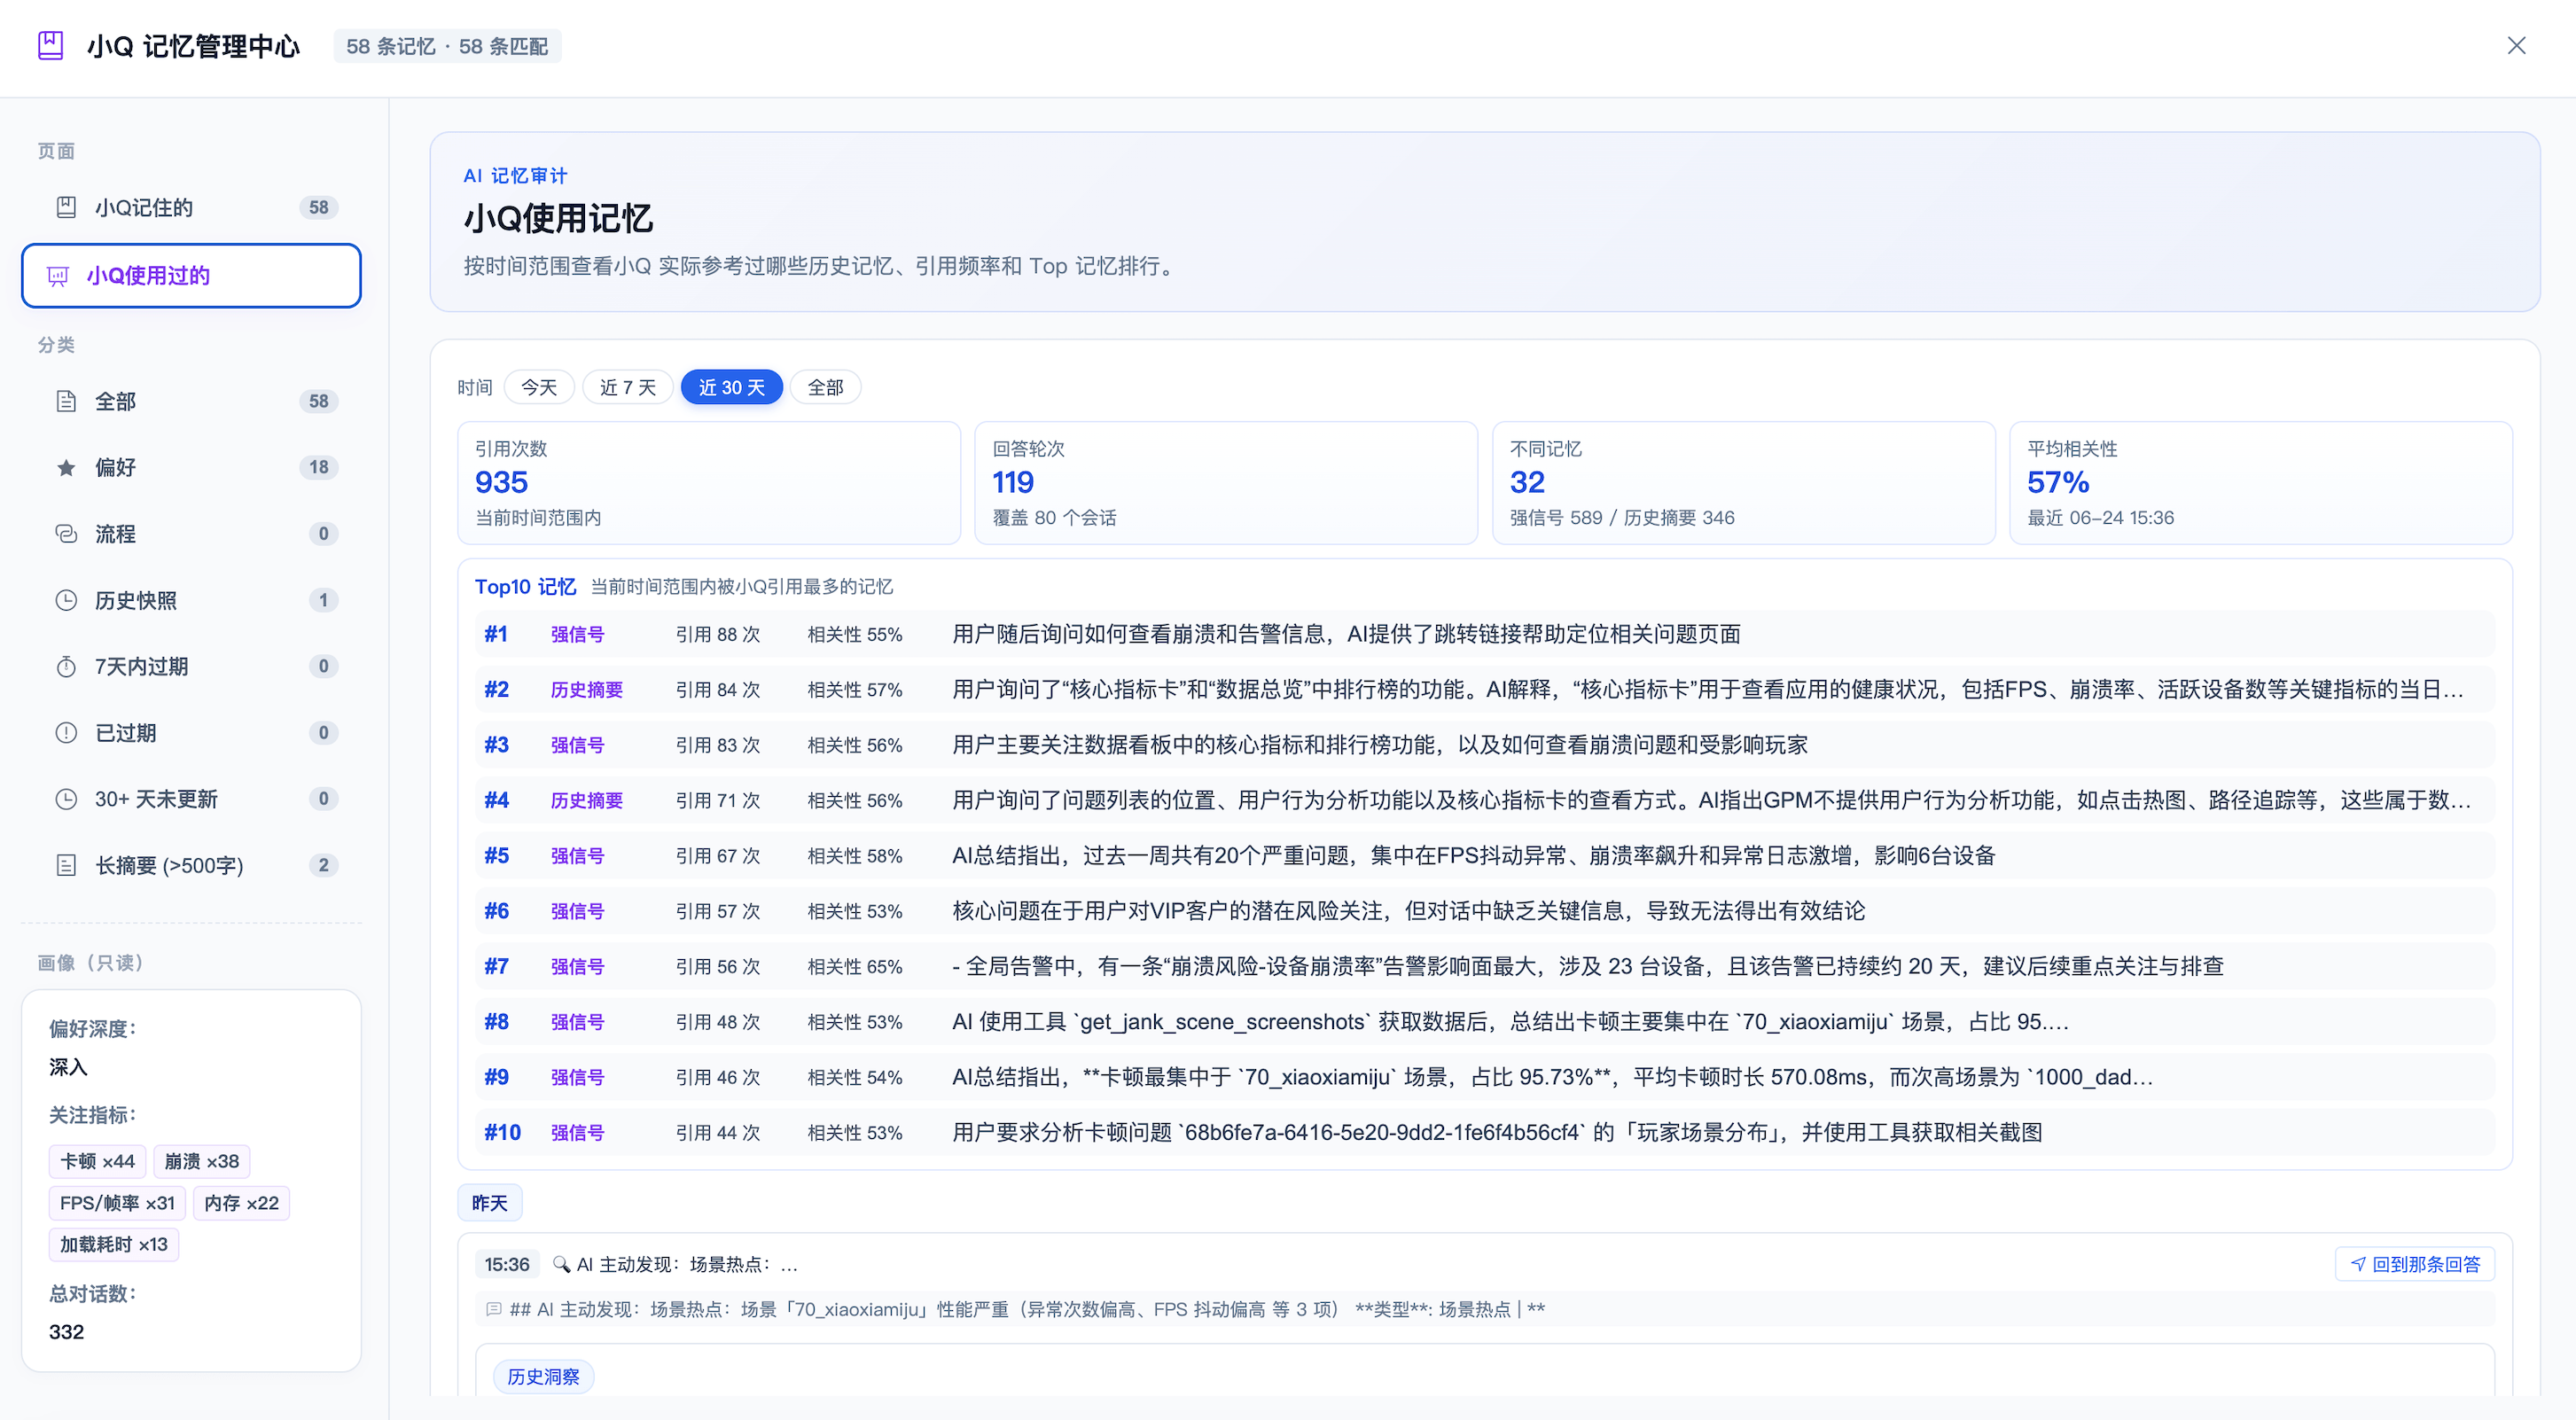
Task: Click the 平均相关性 57% stat card
Action: pyautogui.click(x=2261, y=483)
